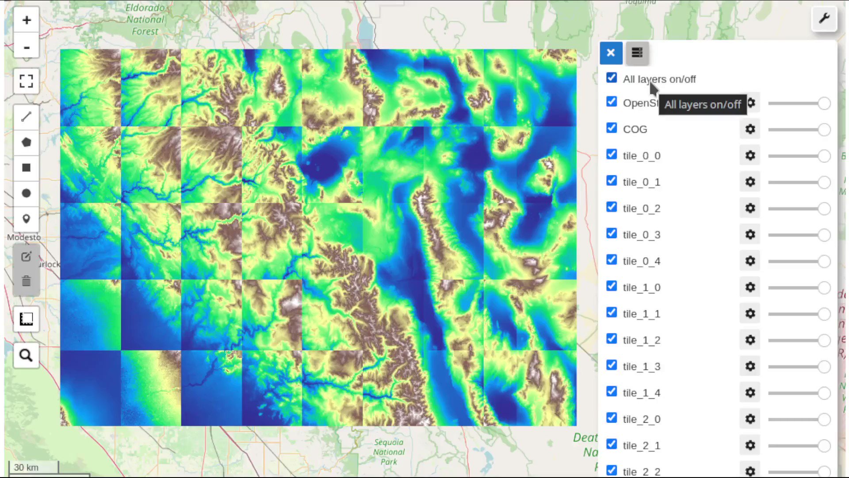Select the draw polygon tool

point(26,142)
